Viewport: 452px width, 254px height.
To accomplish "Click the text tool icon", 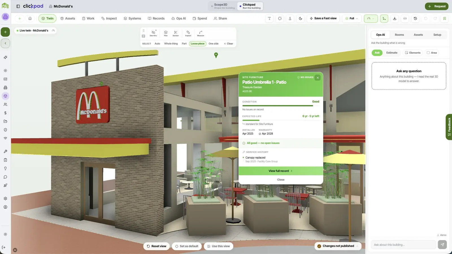I will tap(270, 18).
